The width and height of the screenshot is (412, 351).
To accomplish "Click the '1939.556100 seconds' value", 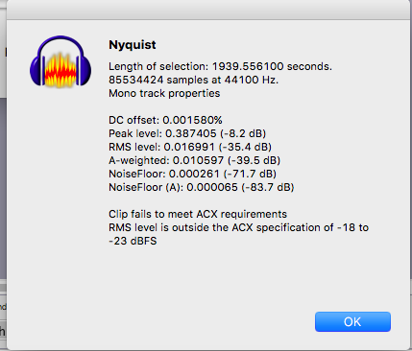I will tap(272, 66).
